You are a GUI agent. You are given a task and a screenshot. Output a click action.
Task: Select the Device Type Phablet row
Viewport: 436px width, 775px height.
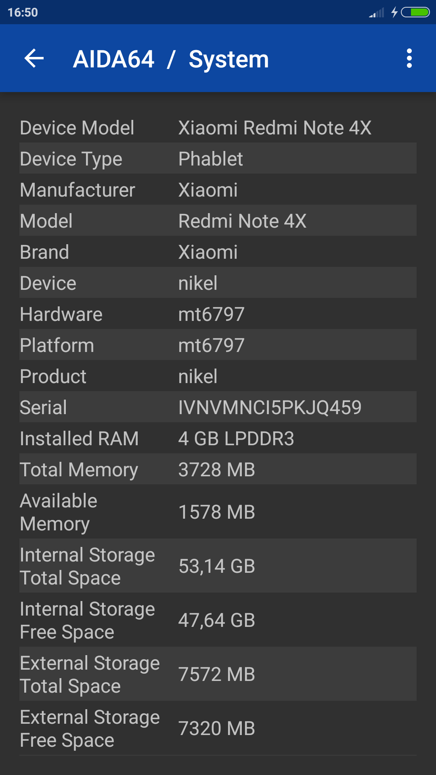point(218,159)
